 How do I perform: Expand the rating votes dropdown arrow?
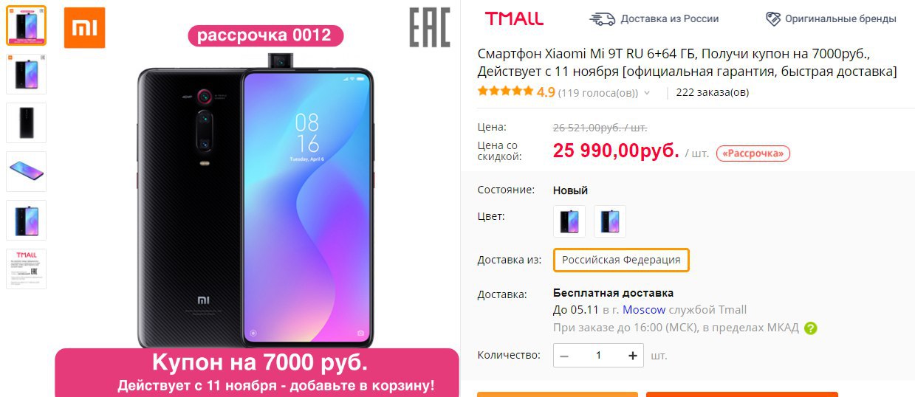click(x=647, y=93)
